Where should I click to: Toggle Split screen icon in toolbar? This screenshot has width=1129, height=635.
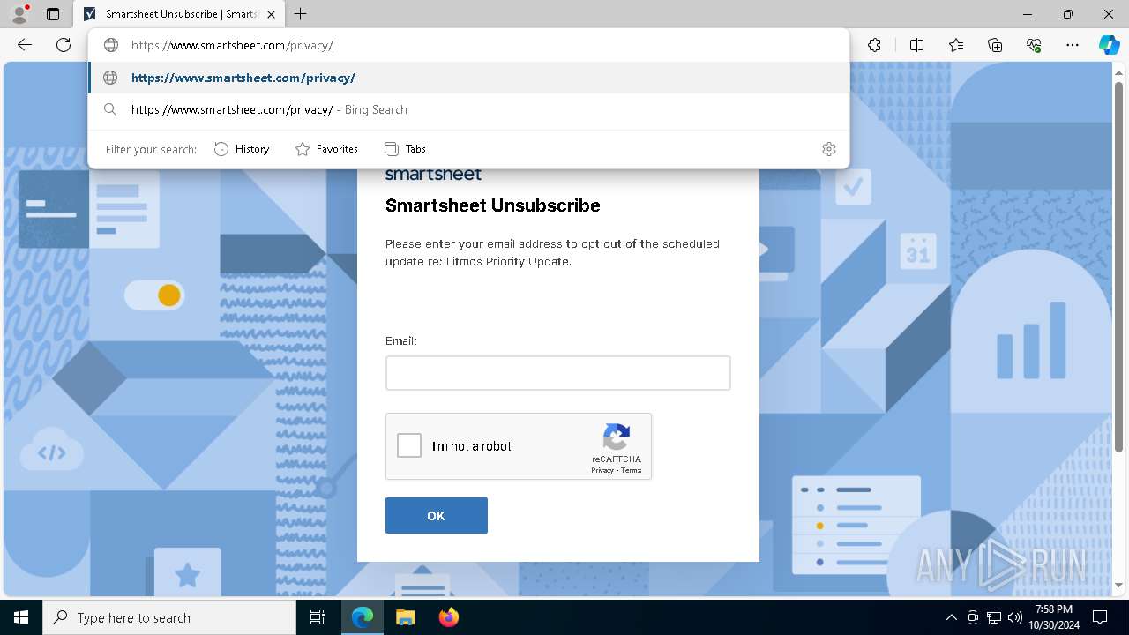916,45
